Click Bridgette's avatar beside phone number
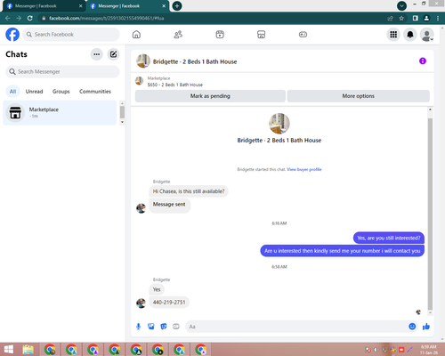The height and width of the screenshot is (356, 445). click(141, 303)
